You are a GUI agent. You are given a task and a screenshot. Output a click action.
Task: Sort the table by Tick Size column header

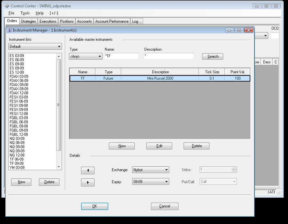pyautogui.click(x=212, y=72)
